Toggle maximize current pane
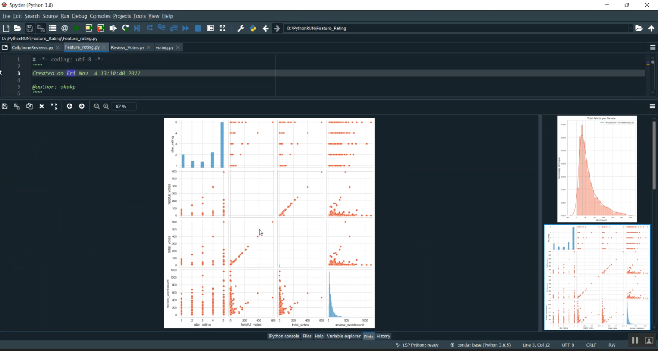Viewport: 658px width, 351px height. (222, 28)
